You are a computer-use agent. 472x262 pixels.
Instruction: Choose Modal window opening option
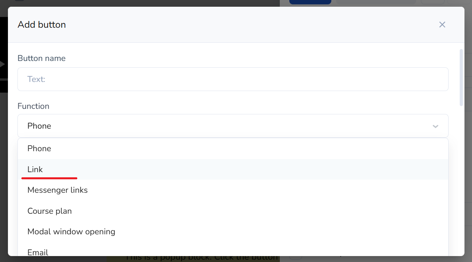pyautogui.click(x=71, y=232)
